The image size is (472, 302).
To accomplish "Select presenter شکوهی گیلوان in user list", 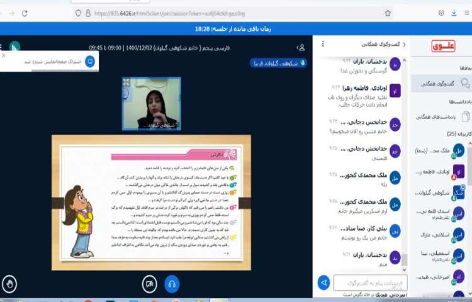I will point(440,193).
